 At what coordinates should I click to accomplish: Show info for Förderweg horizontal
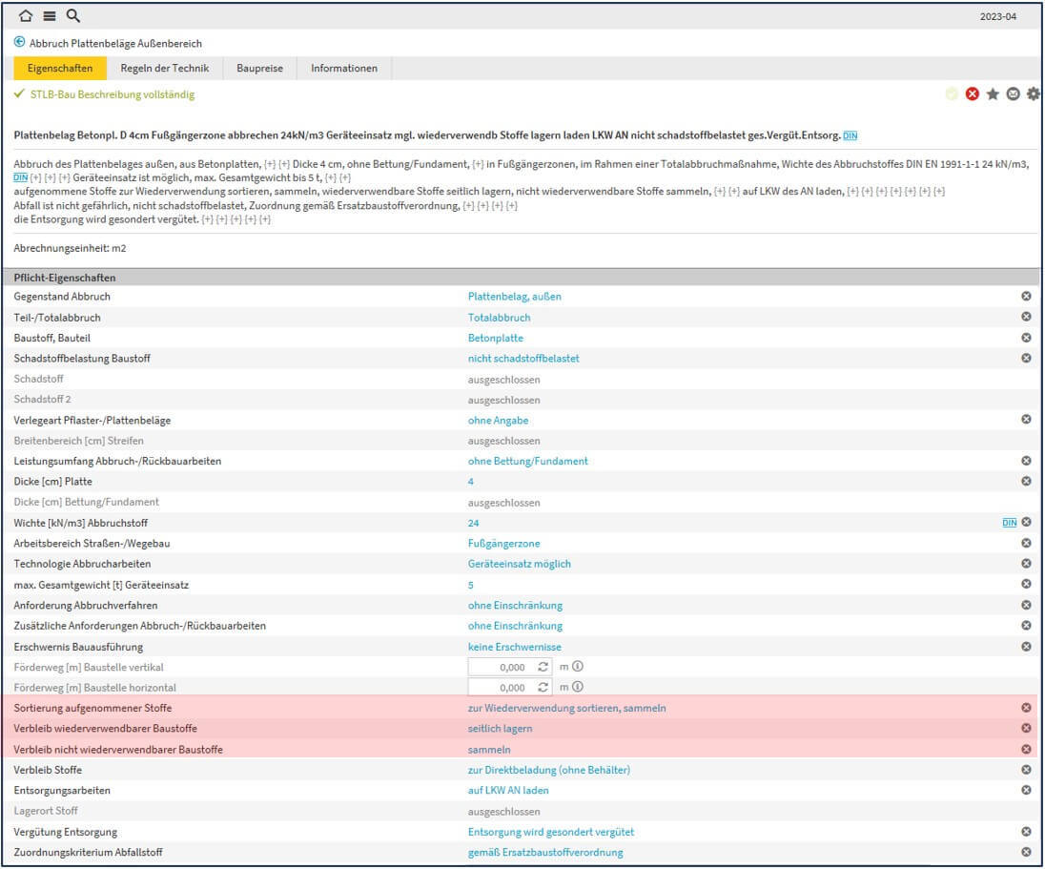click(x=578, y=686)
